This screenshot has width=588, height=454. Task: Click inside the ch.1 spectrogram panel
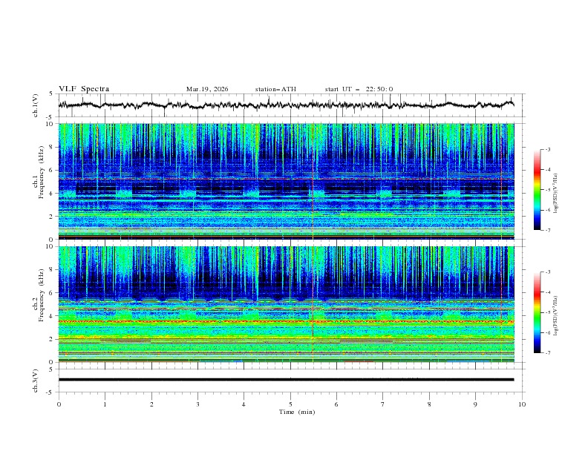[x=286, y=181]
